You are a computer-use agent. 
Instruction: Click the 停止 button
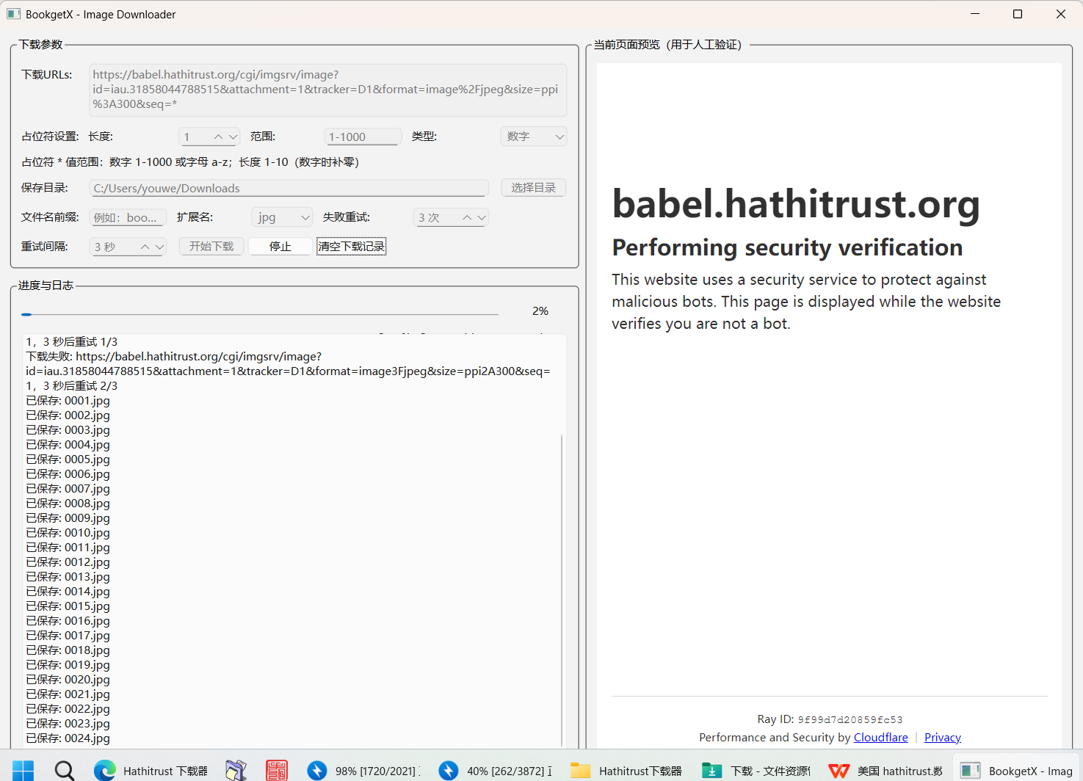pyautogui.click(x=280, y=247)
